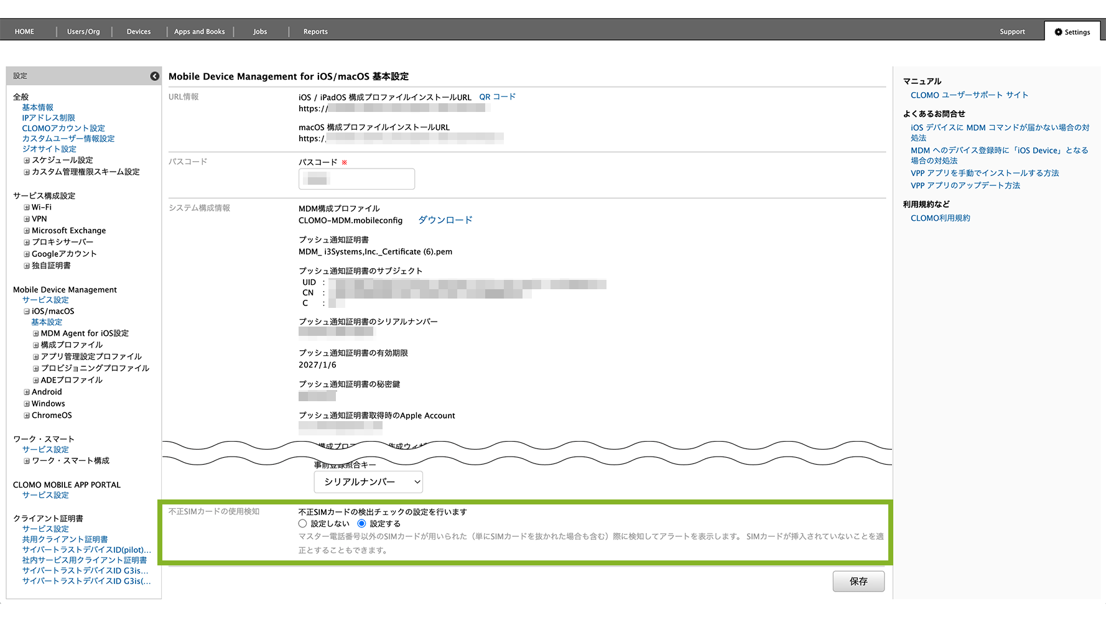Screen dimensions: 1106x622
Task: Open the QR コード link
Action: (497, 97)
